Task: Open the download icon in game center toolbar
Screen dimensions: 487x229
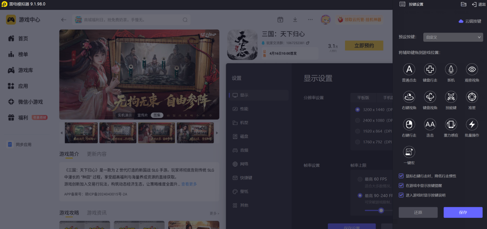Action: tap(295, 20)
